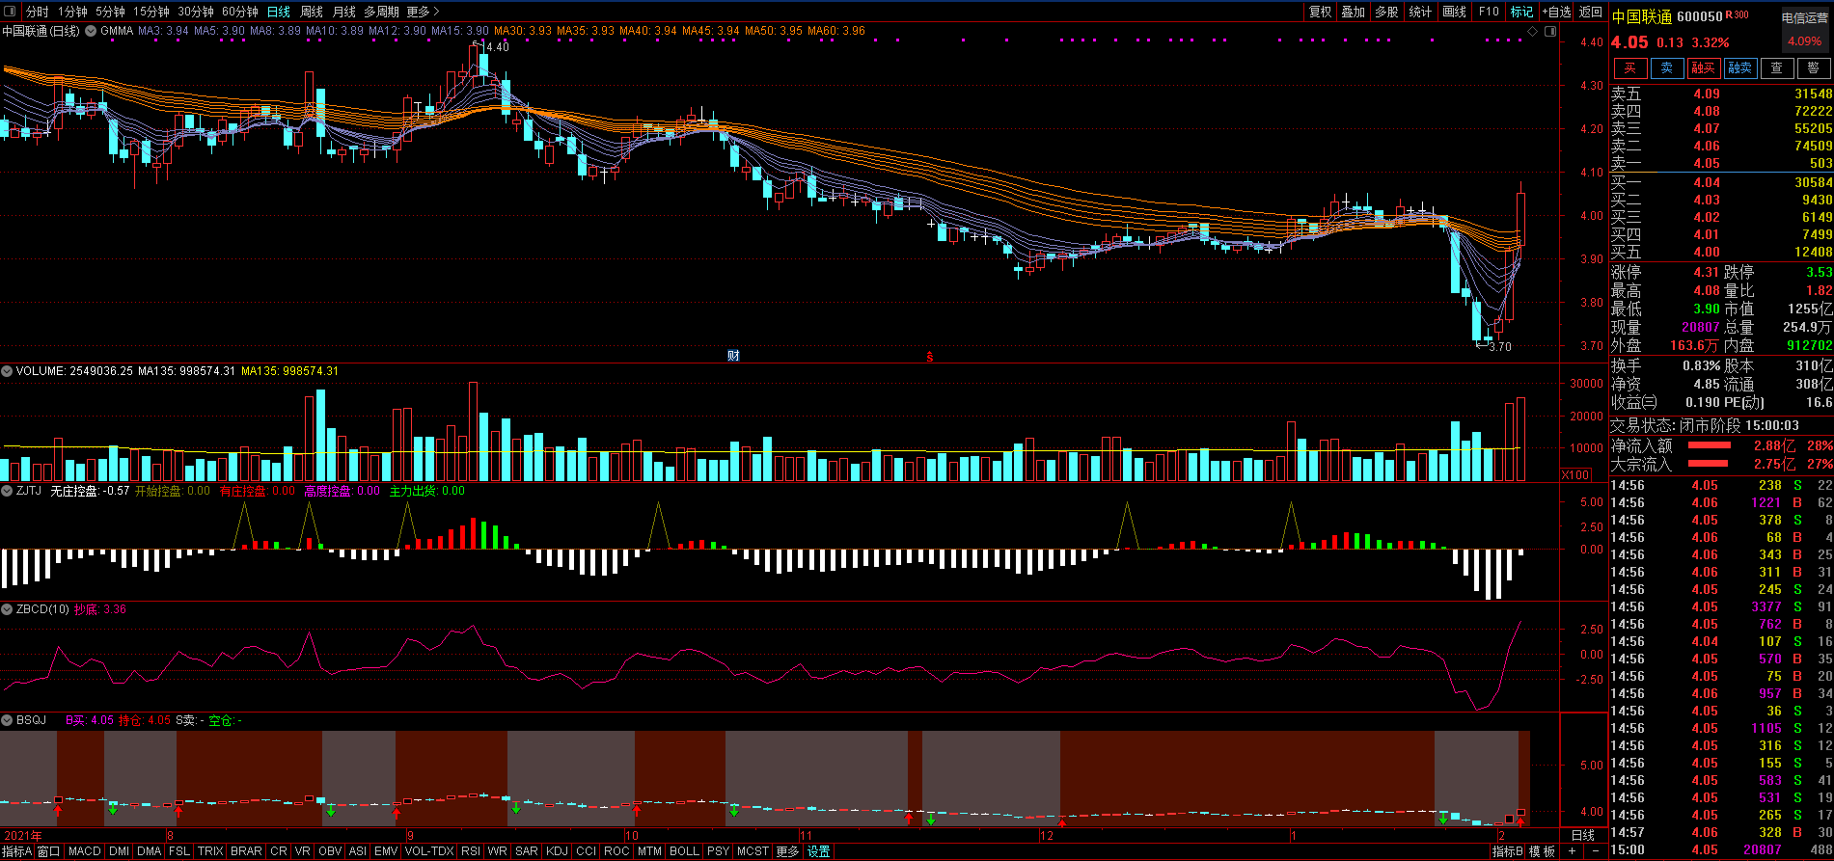Switch to the 周线 weekly chart
Viewport: 1834px width, 861px height.
312,12
